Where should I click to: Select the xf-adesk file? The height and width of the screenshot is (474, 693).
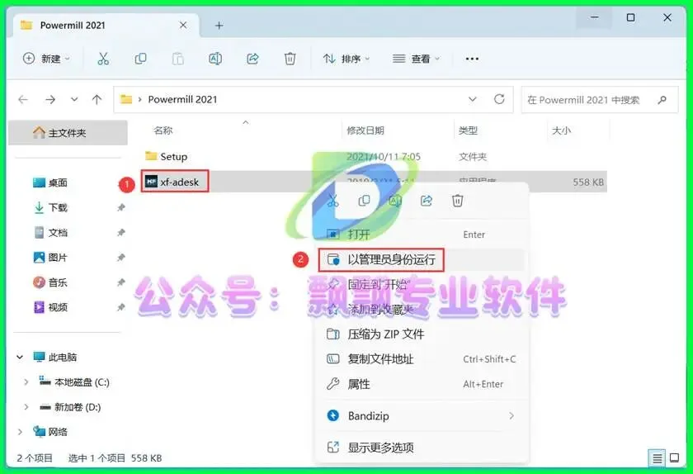click(x=175, y=182)
